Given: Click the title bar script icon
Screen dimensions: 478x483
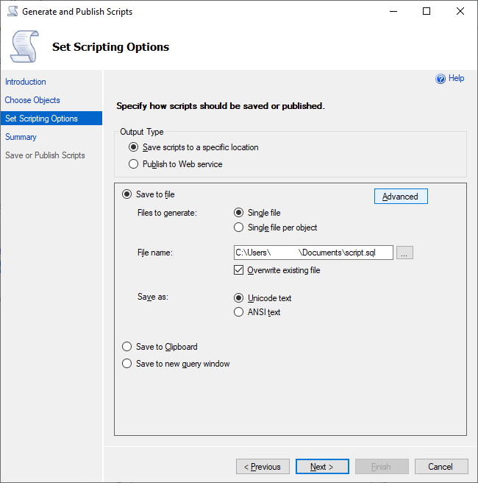Looking at the screenshot, I should (13, 12).
